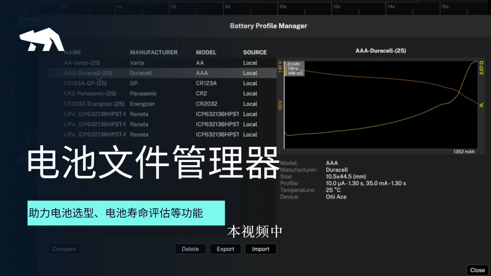Pick the CR2-Panasonic-(25) profile entry
Image resolution: width=491 pixels, height=276 pixels.
tap(163, 94)
